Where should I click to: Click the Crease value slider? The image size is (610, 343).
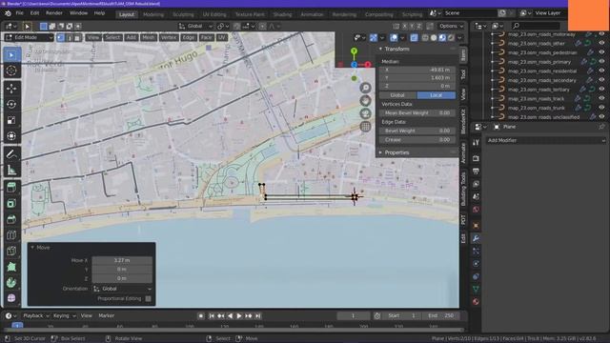click(417, 140)
